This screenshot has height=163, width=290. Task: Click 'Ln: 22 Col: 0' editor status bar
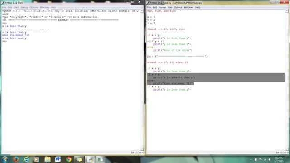click(x=282, y=153)
